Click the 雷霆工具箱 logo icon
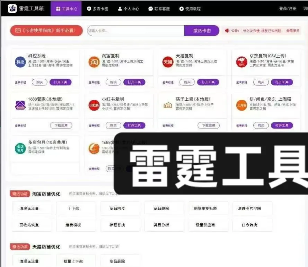308x267 pixels. pyautogui.click(x=12, y=9)
